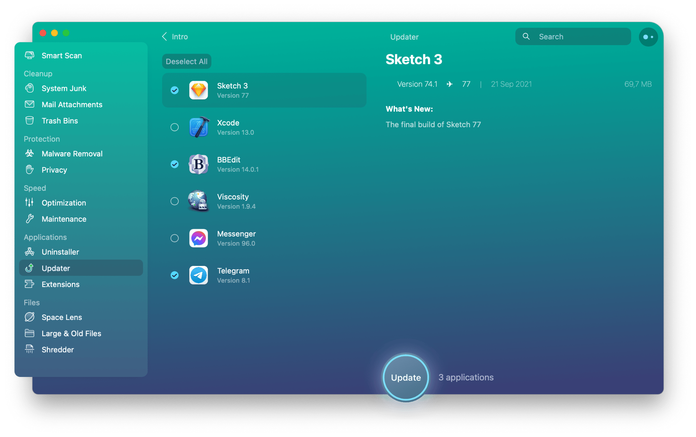Uncheck the Telegram checkbox

click(x=174, y=275)
